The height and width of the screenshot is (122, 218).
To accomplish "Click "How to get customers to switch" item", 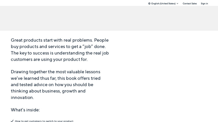I will point(44,121).
